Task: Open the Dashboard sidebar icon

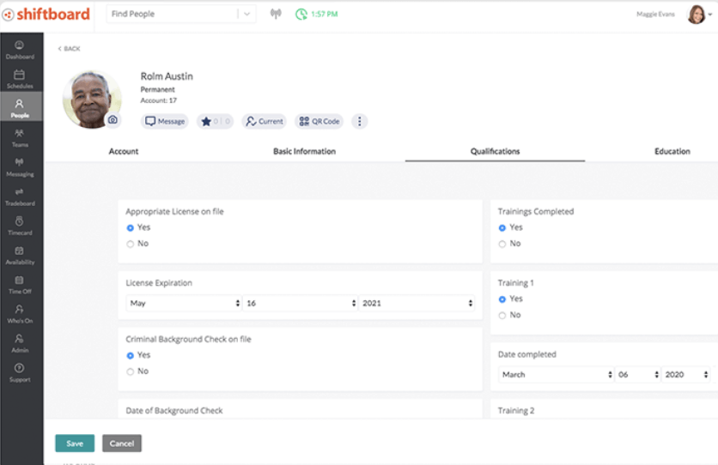Action: [x=19, y=49]
